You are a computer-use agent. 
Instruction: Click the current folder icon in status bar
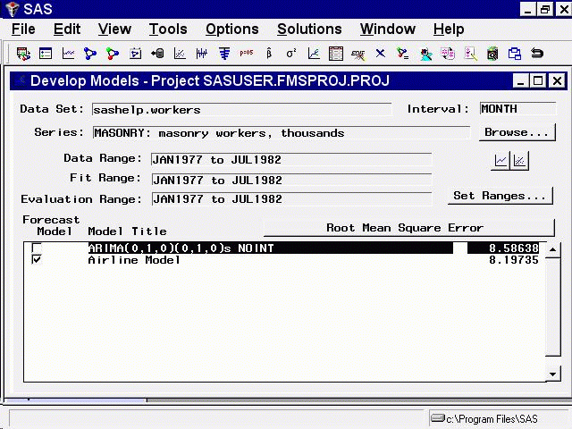pyautogui.click(x=438, y=418)
